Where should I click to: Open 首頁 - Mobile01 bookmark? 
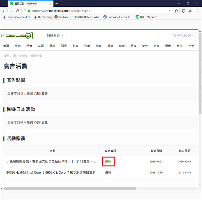[x=146, y=17]
